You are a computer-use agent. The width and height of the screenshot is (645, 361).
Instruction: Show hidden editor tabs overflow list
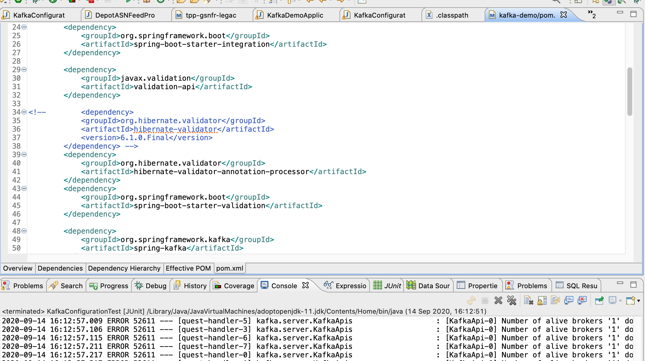click(592, 14)
